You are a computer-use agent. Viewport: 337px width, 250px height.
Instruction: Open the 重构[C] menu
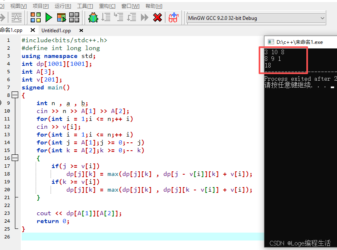(107, 6)
